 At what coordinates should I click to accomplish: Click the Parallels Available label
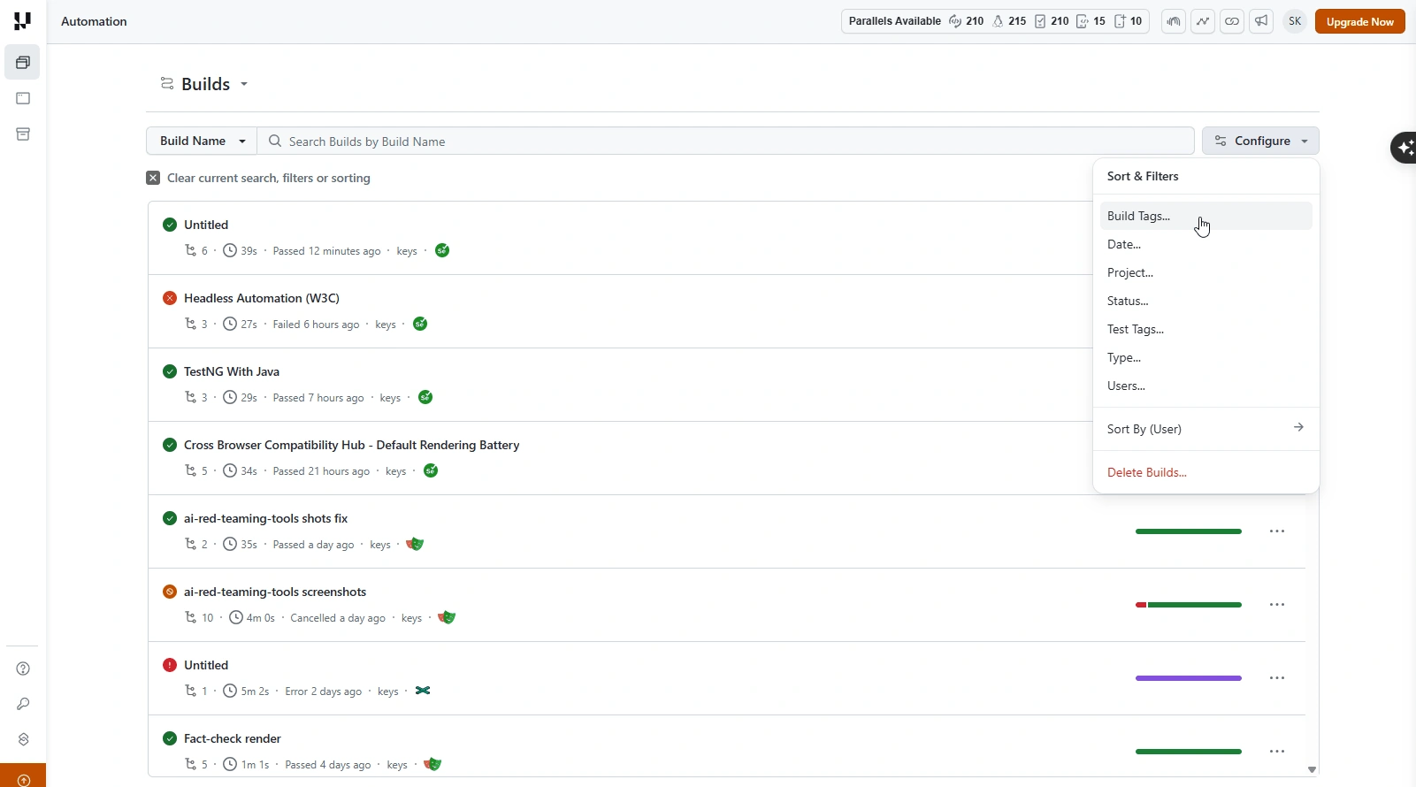[x=894, y=21]
